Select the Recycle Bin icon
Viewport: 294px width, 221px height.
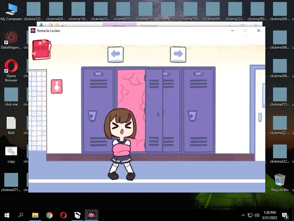[280, 183]
